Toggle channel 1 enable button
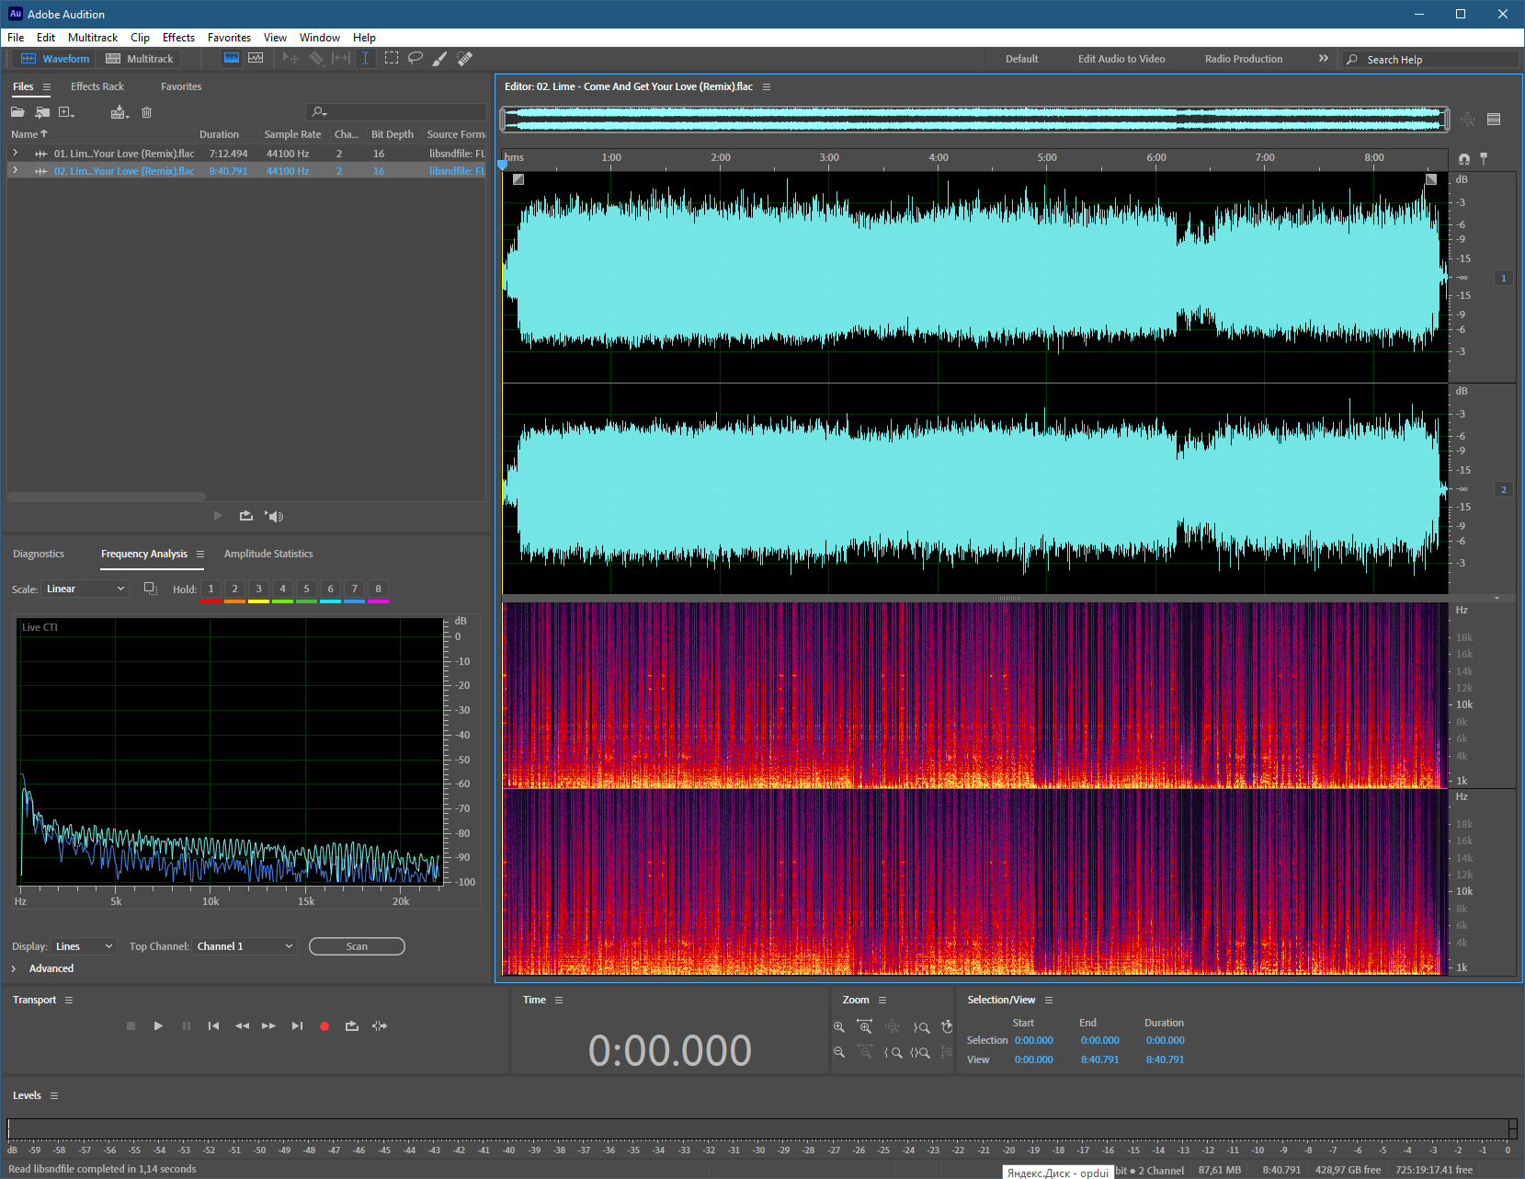The width and height of the screenshot is (1525, 1179). [x=1504, y=278]
